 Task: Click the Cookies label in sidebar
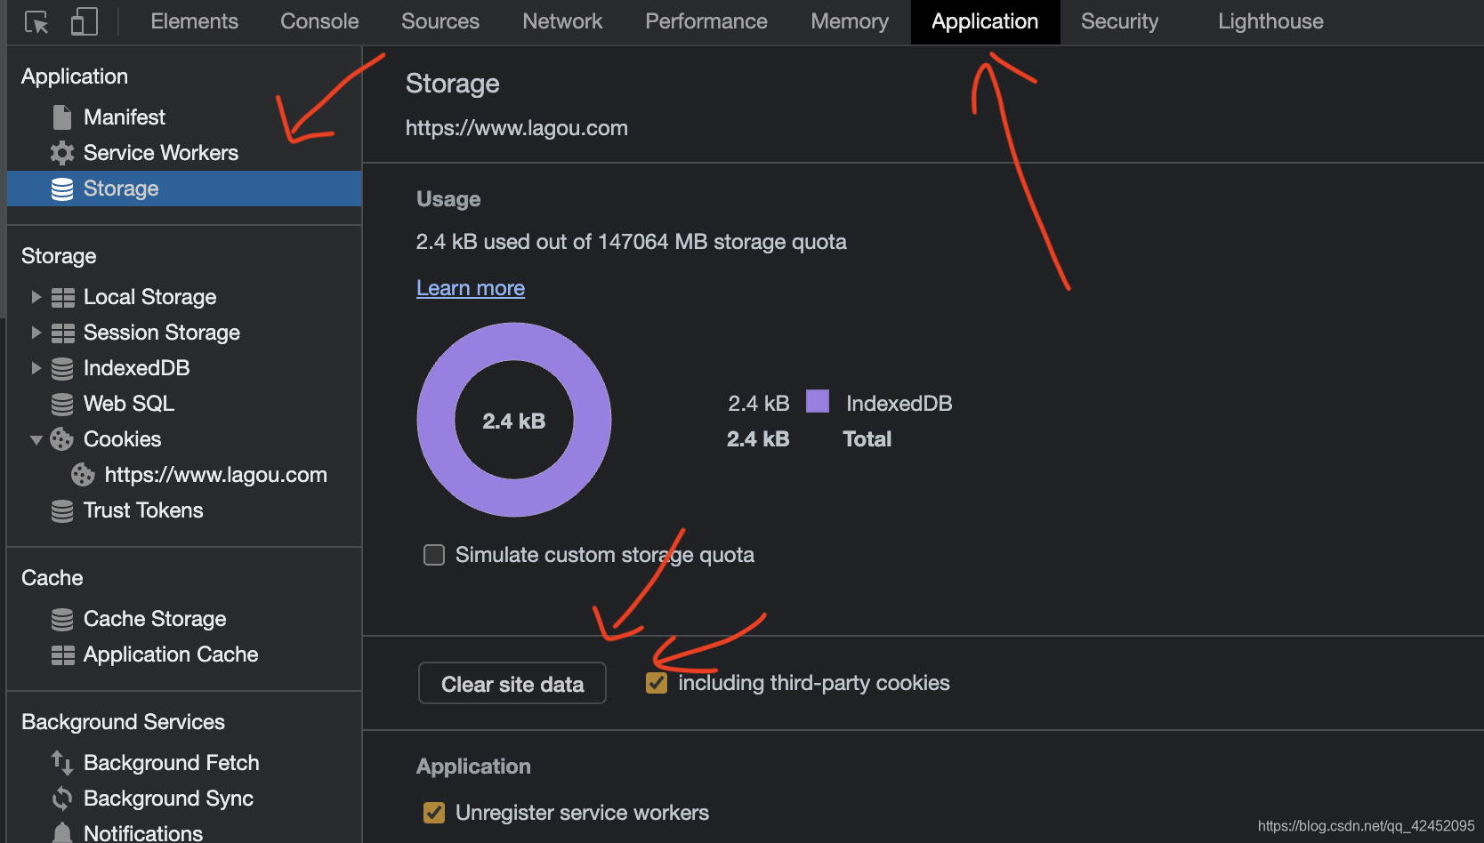(123, 439)
